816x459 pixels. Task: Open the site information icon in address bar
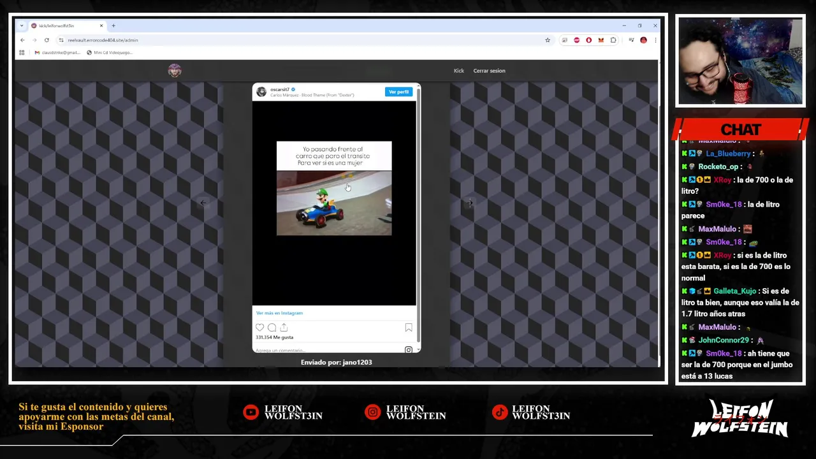(61, 40)
